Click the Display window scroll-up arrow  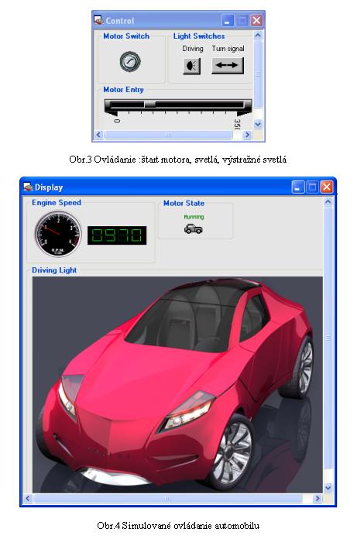point(328,202)
